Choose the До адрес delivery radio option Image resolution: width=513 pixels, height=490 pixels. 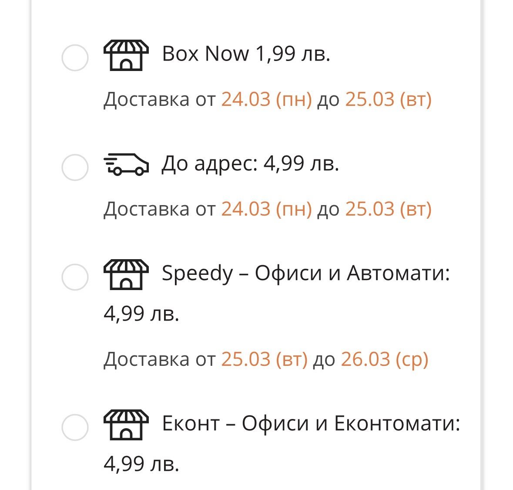pos(75,167)
